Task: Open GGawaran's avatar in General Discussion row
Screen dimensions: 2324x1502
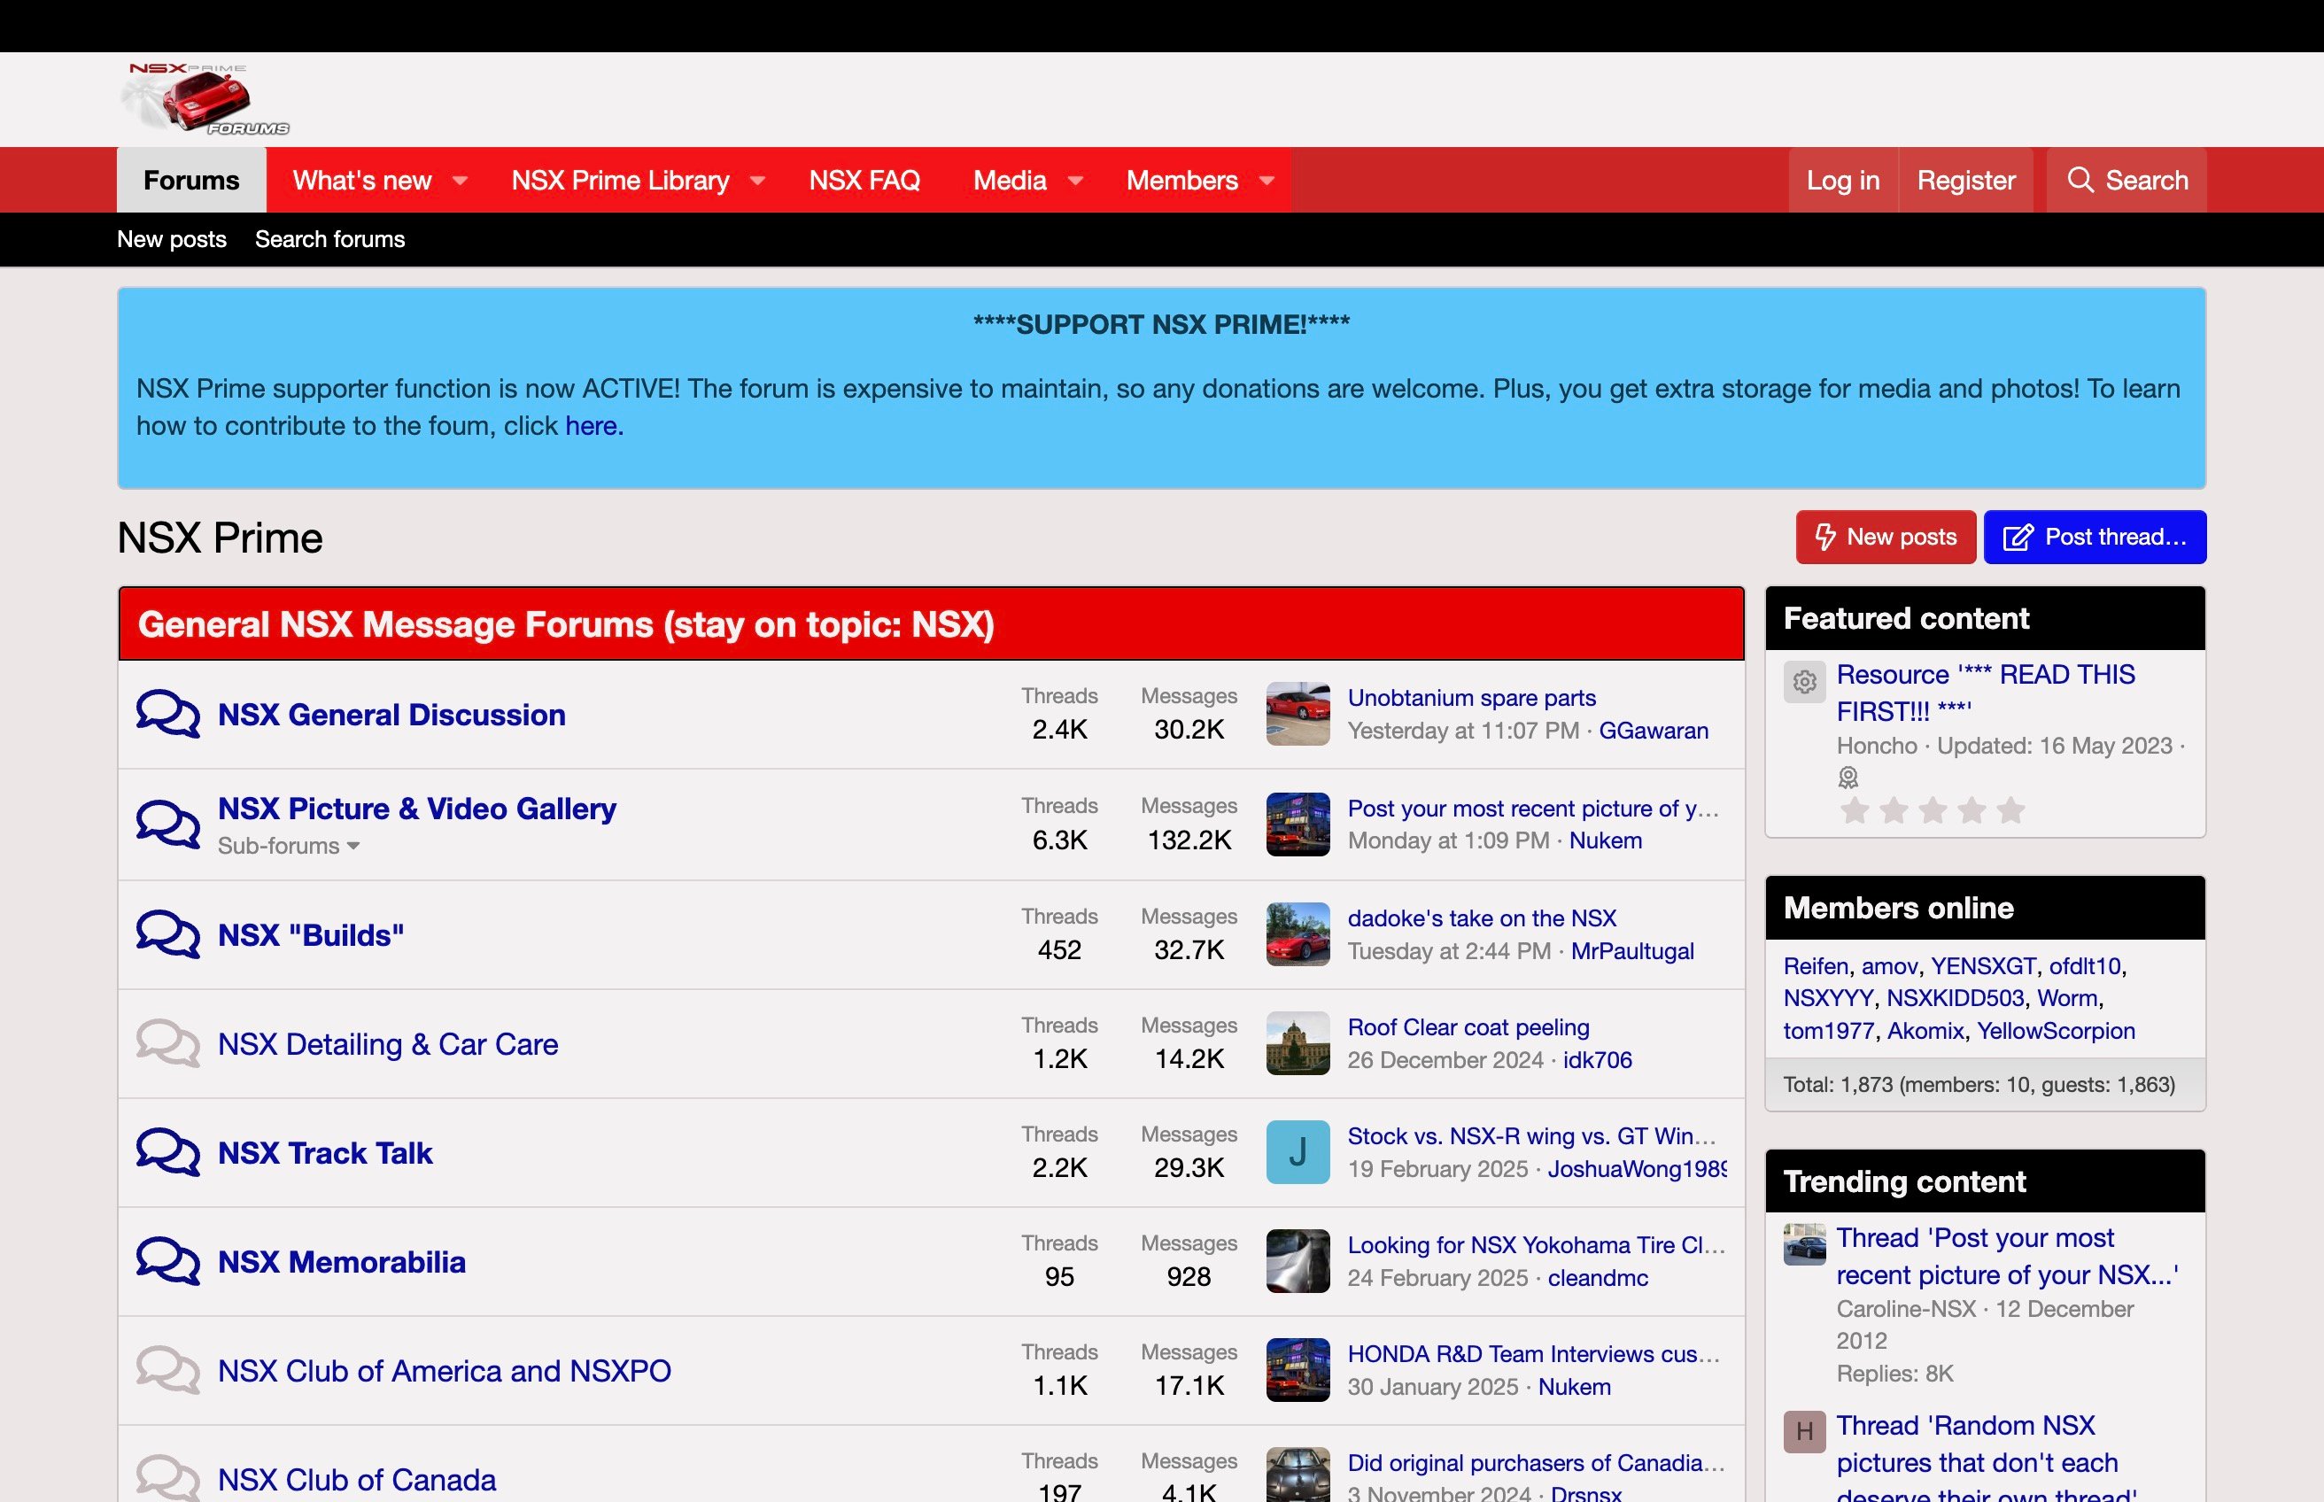Action: tap(1298, 714)
